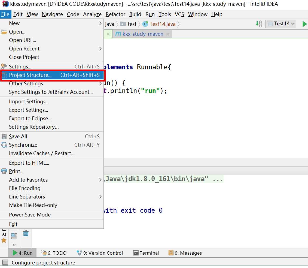Open the Run menu
Viewport: 308px width, 268px height.
150,14
